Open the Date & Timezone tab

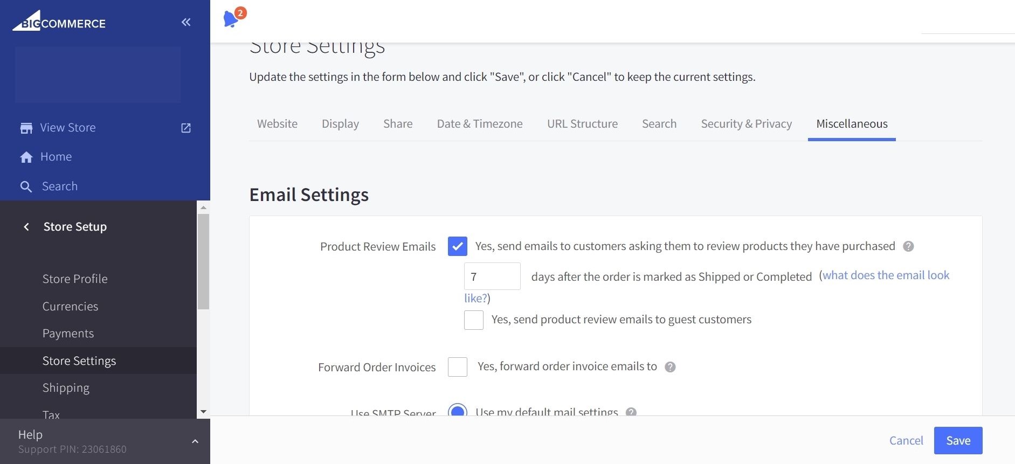479,124
